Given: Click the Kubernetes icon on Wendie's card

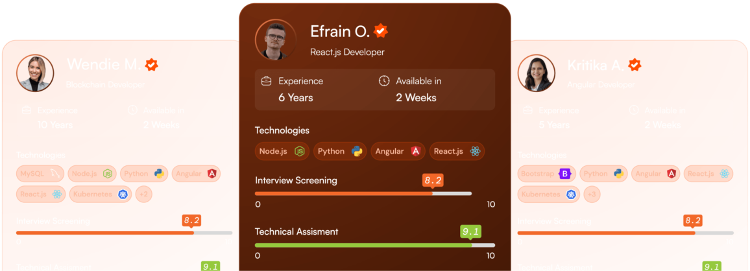Looking at the screenshot, I should [x=122, y=194].
